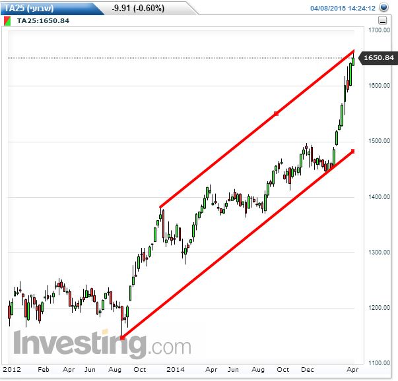Click the 2012 label on the time axis

[x=11, y=370]
